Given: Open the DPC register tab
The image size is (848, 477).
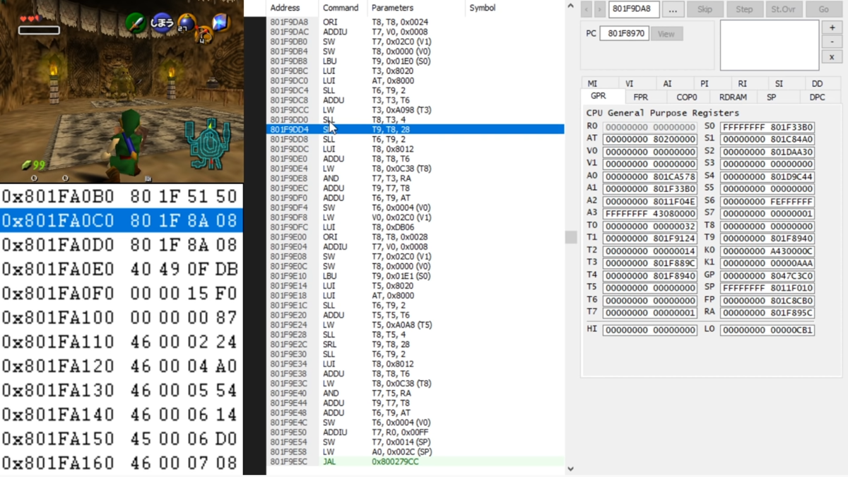Looking at the screenshot, I should (817, 97).
